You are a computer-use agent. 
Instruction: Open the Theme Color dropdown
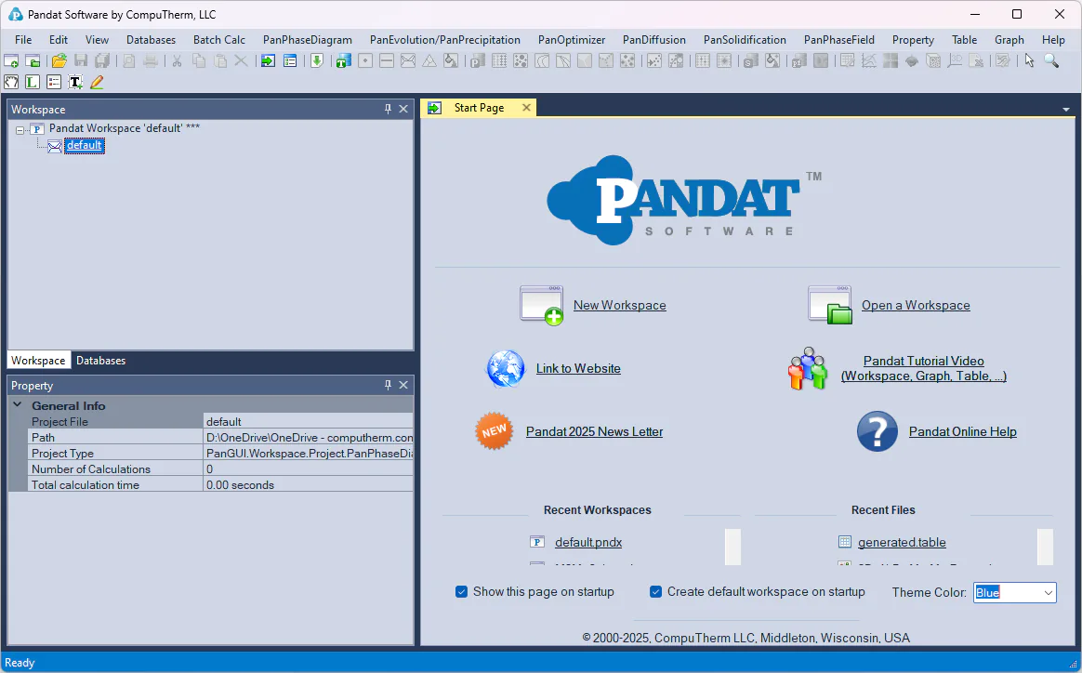(x=1049, y=592)
